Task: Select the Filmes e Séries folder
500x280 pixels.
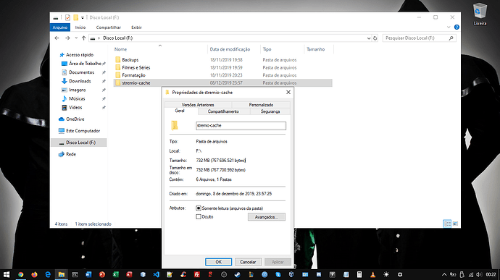Action: 136,67
